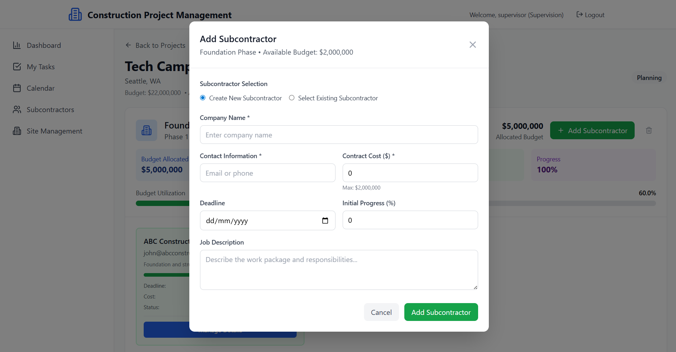
Task: Click the Dashboard chart icon
Action: pos(17,45)
